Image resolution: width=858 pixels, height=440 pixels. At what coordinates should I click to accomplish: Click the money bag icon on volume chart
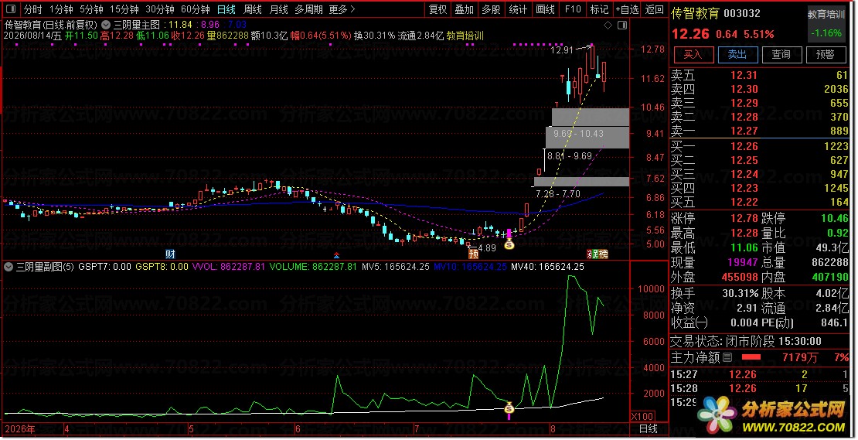pyautogui.click(x=509, y=408)
